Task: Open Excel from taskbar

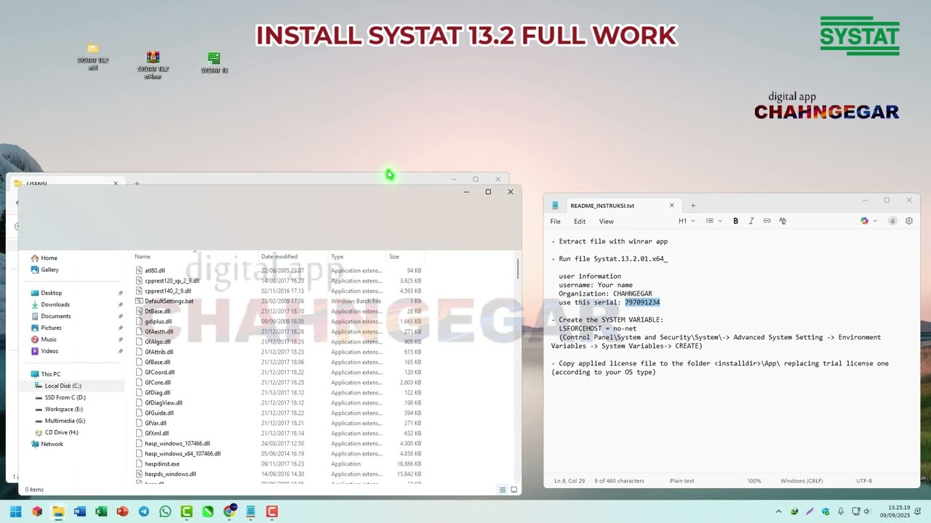Action: pyautogui.click(x=101, y=511)
